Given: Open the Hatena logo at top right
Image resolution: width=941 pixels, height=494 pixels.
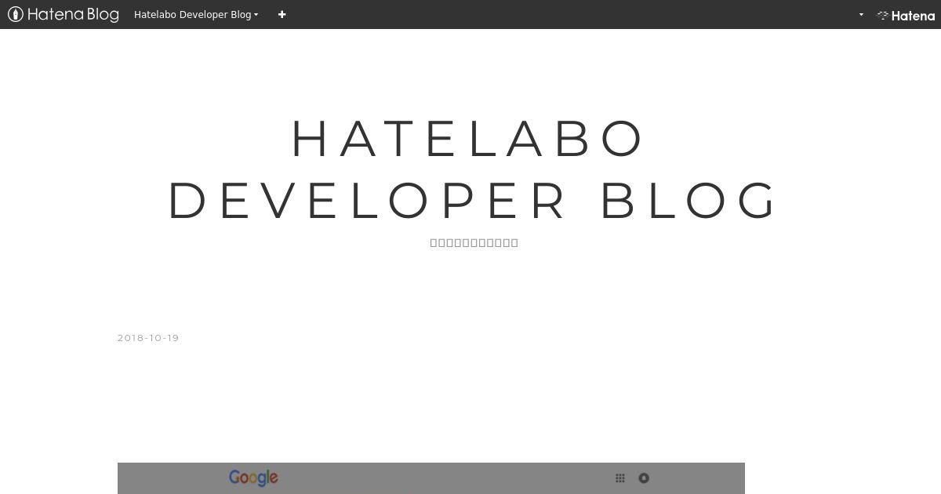Looking at the screenshot, I should (906, 15).
